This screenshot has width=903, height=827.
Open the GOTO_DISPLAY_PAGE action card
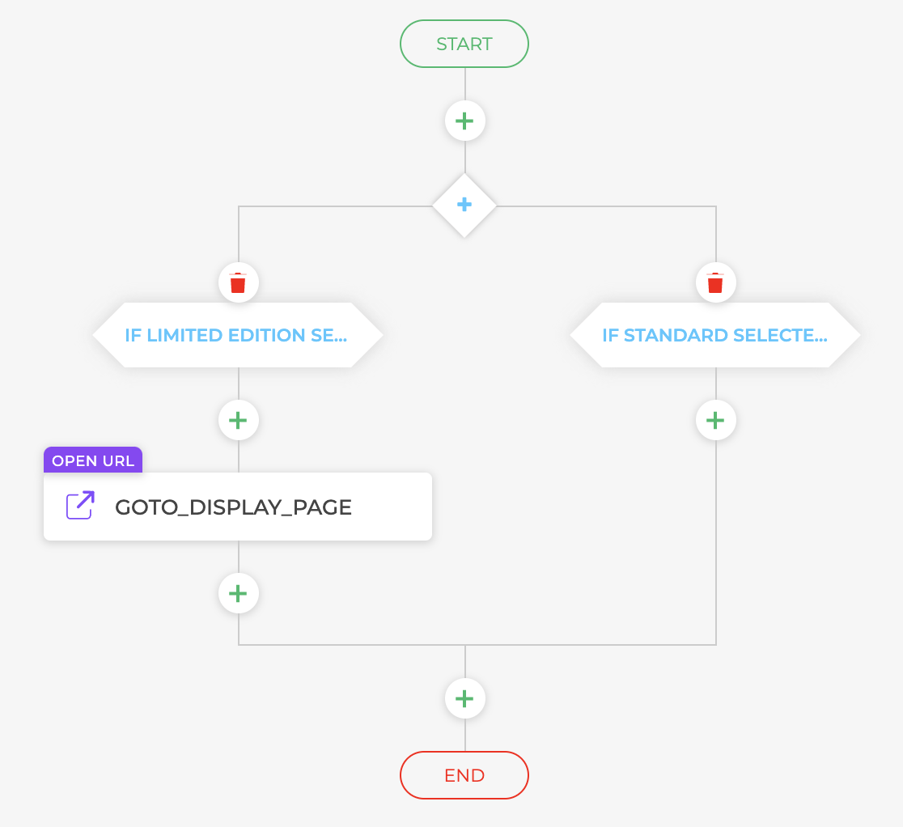pos(233,507)
